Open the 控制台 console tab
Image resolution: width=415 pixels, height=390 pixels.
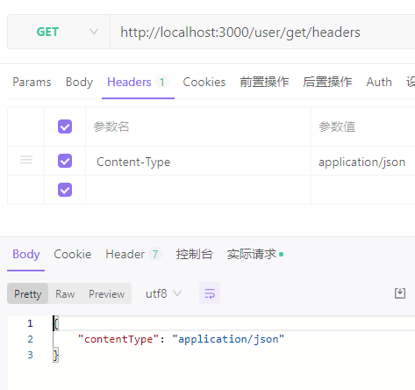(x=195, y=254)
